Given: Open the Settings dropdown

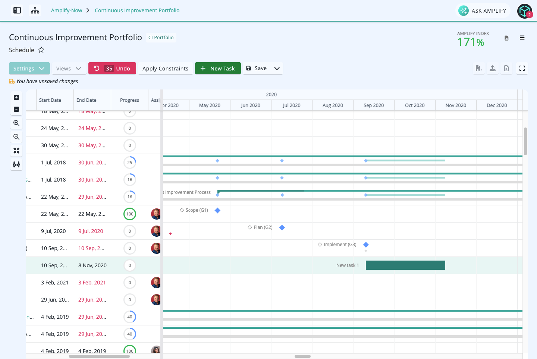Looking at the screenshot, I should [x=29, y=68].
